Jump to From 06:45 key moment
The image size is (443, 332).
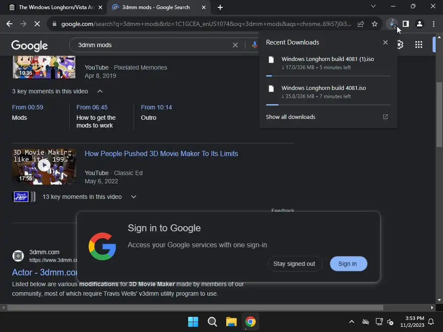[96, 116]
